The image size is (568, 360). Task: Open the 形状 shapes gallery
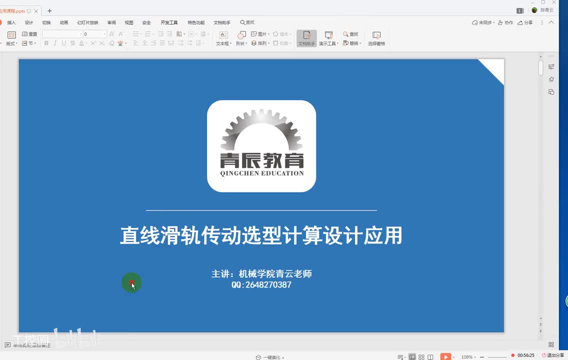[x=241, y=38]
